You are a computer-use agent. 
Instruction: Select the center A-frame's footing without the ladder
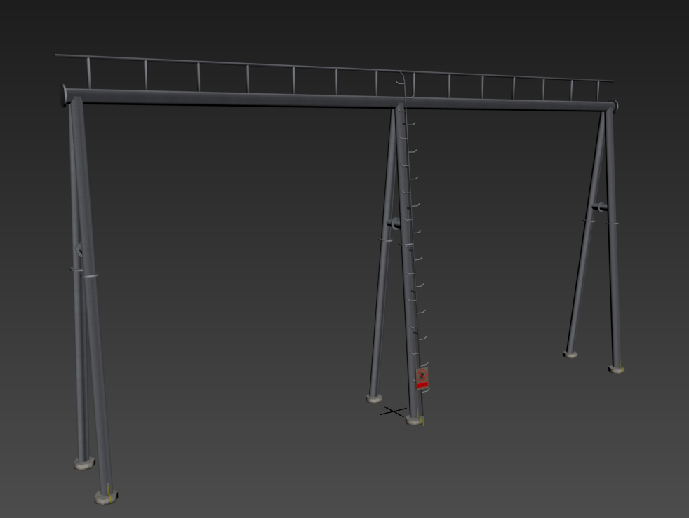click(x=374, y=398)
